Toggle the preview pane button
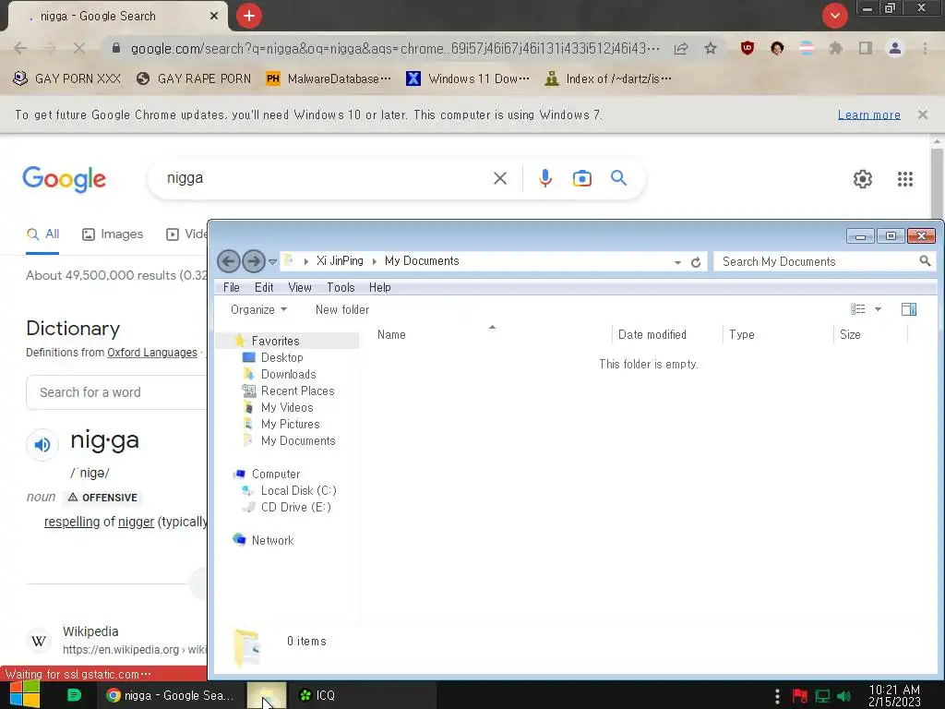Image resolution: width=945 pixels, height=709 pixels. click(909, 309)
